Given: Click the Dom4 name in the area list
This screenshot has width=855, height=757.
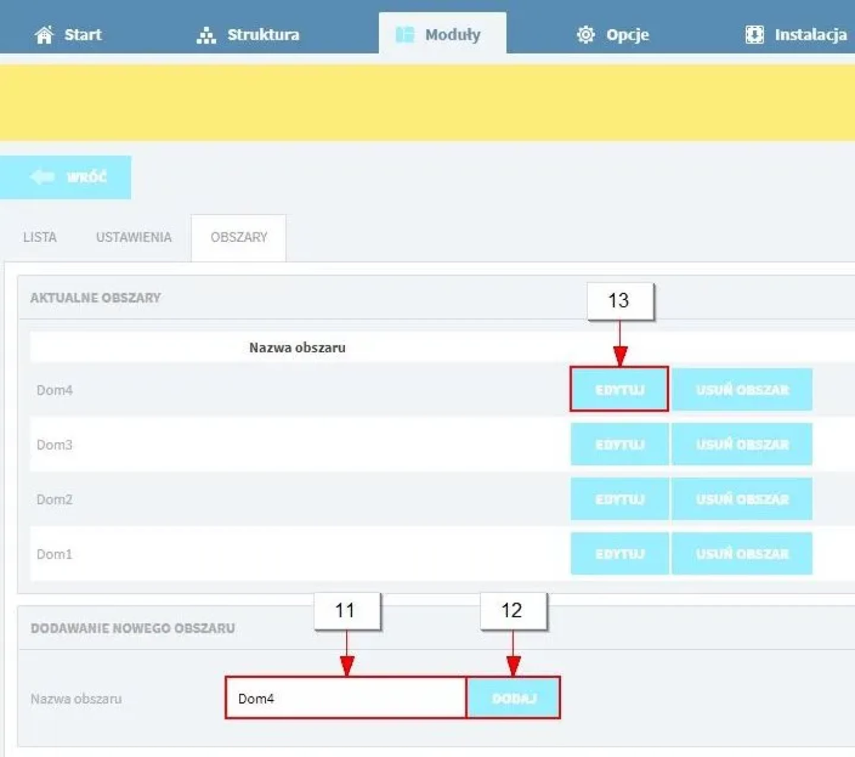Looking at the screenshot, I should click(x=55, y=390).
